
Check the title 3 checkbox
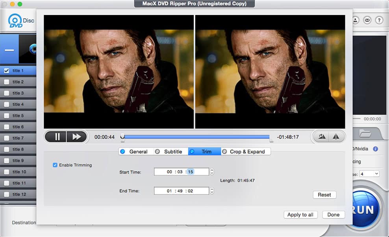click(x=7, y=93)
